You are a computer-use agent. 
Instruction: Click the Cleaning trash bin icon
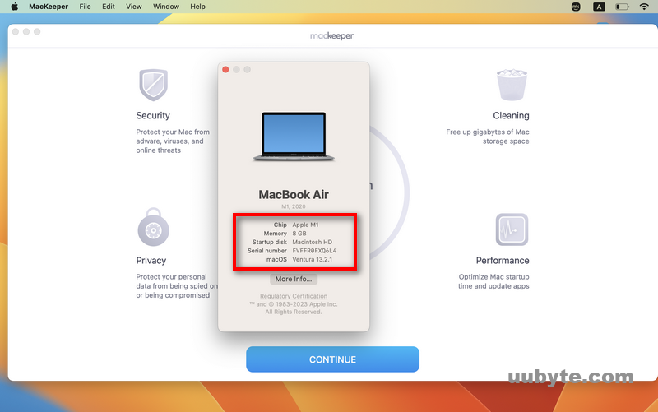(512, 85)
